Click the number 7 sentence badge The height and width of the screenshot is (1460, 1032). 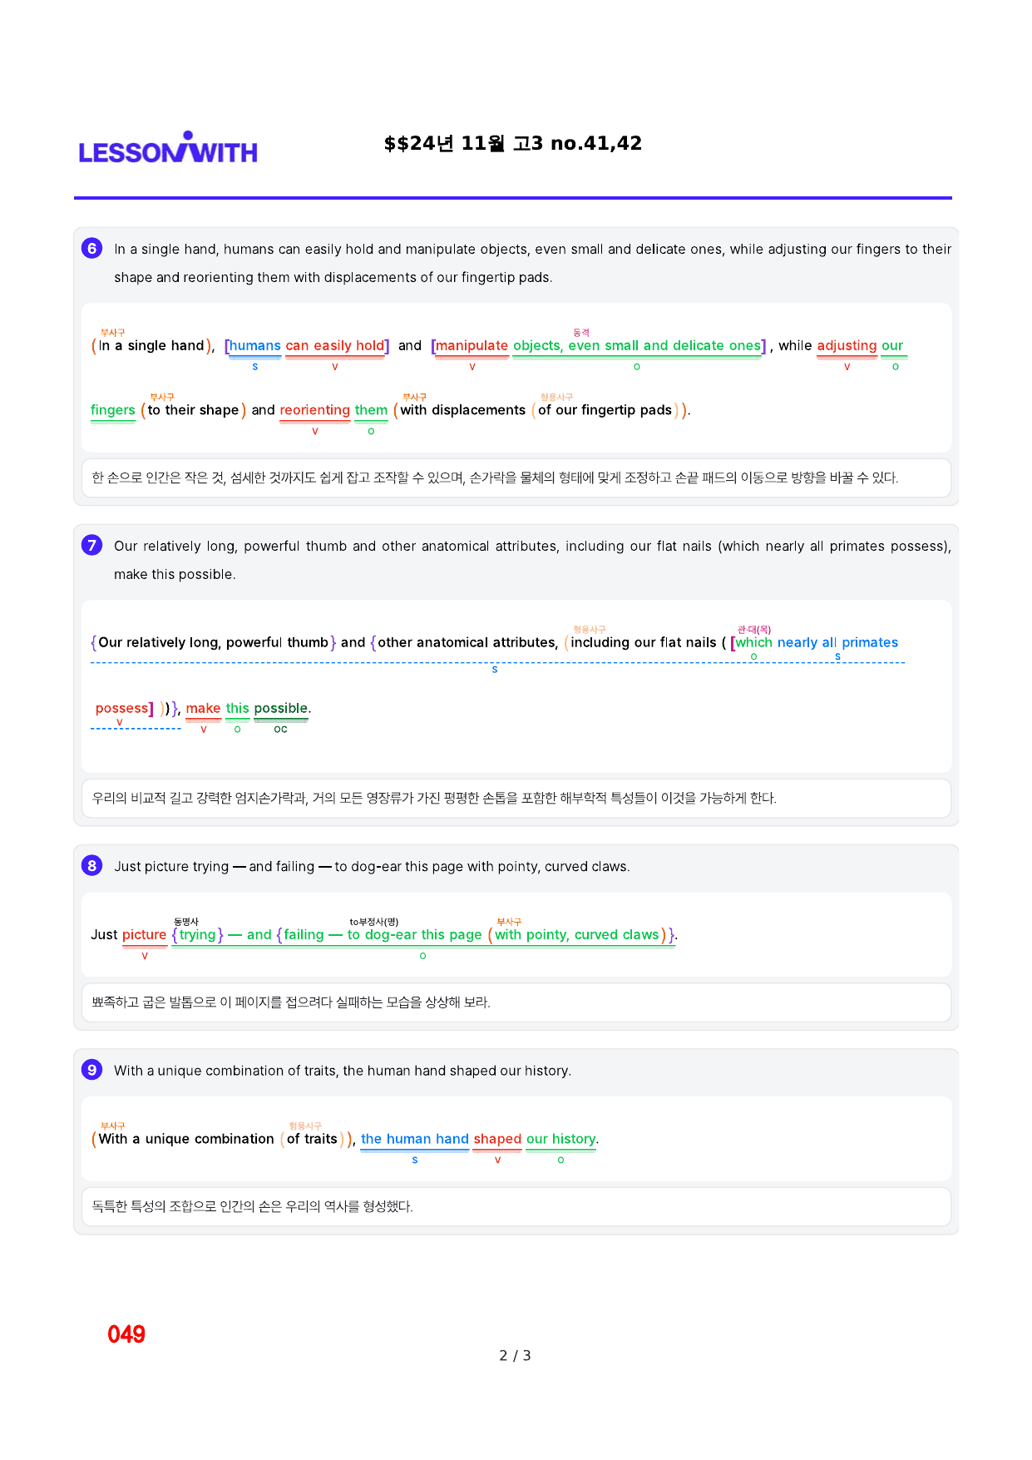click(x=92, y=545)
